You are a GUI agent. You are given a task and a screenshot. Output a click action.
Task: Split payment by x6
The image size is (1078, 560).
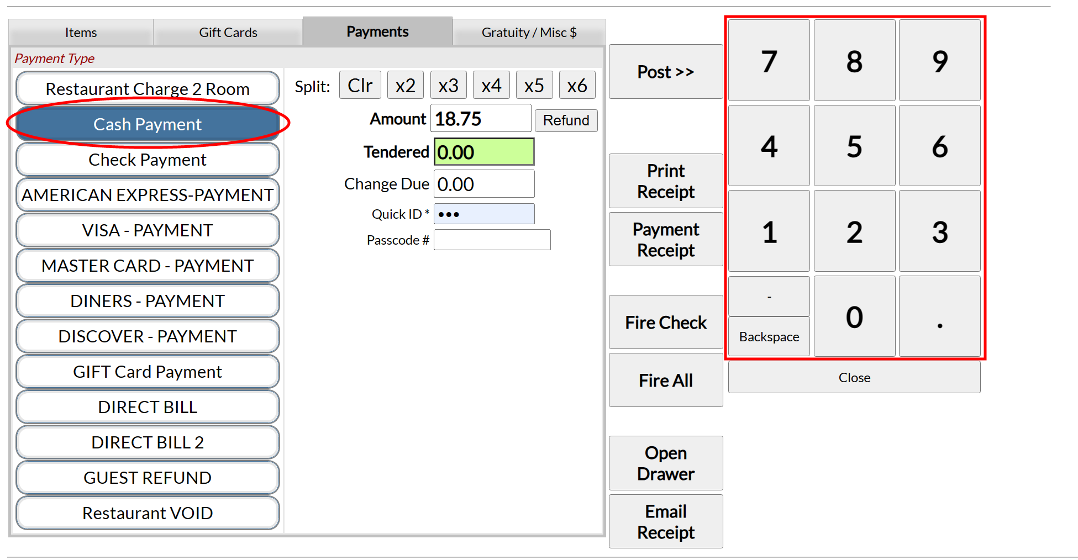click(577, 85)
